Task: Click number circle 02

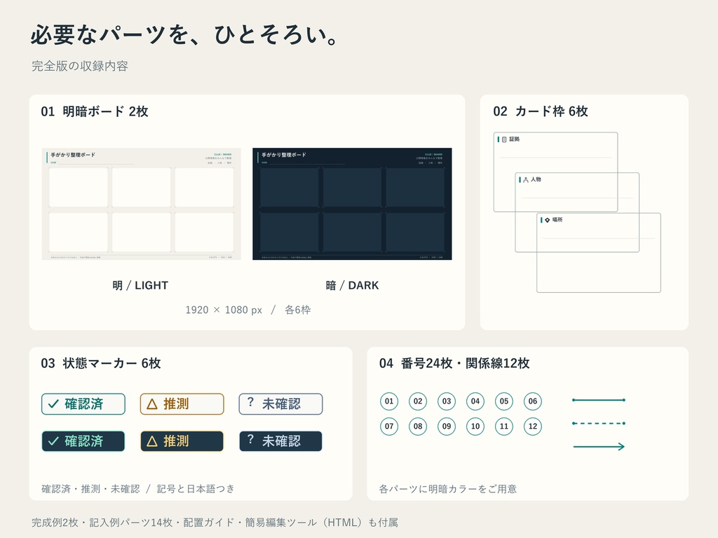Action: pyautogui.click(x=418, y=401)
